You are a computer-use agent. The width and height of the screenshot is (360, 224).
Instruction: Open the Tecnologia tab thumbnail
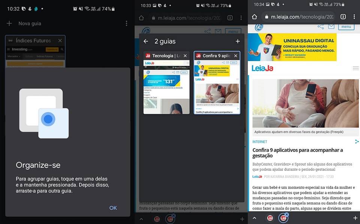(x=166, y=87)
